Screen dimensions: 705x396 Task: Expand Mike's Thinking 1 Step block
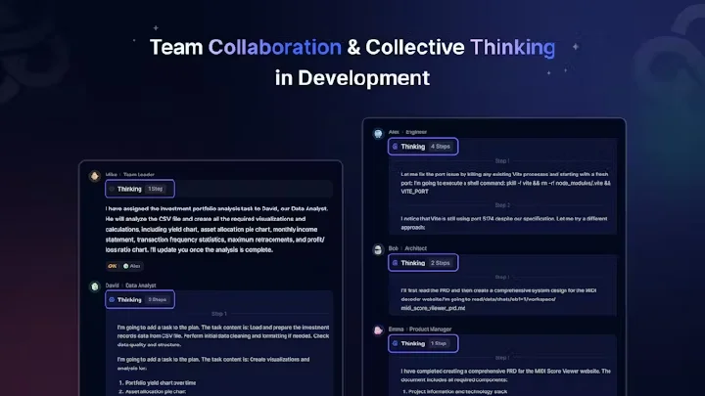[x=140, y=189]
